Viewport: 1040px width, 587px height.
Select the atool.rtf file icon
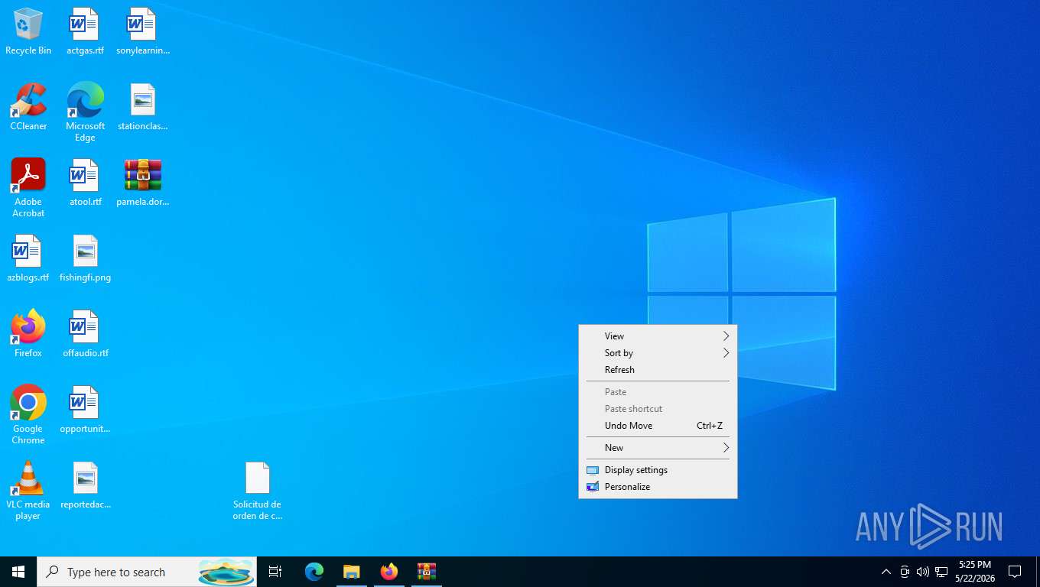coord(85,183)
